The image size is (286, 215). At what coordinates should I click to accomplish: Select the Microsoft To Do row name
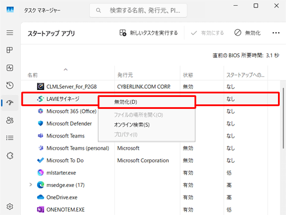(65, 161)
